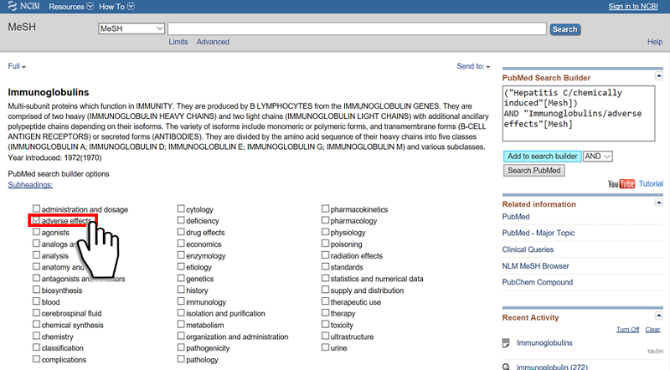This screenshot has height=370, width=670.
Task: Click the YouTube tutorial logo
Action: point(621,183)
